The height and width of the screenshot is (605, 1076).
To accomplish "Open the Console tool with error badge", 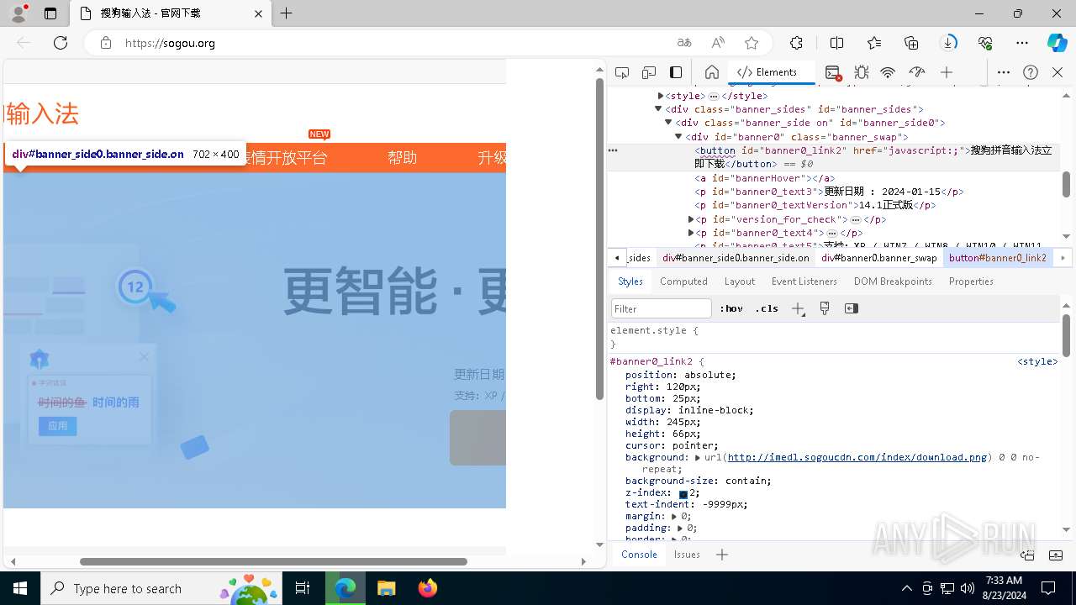I will 833,72.
